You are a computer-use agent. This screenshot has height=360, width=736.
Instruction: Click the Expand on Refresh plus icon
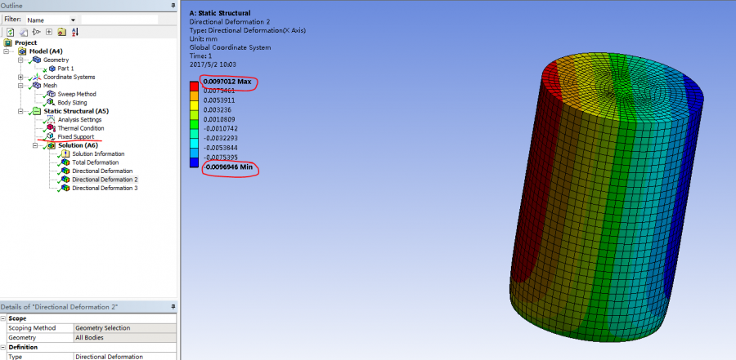[49, 32]
